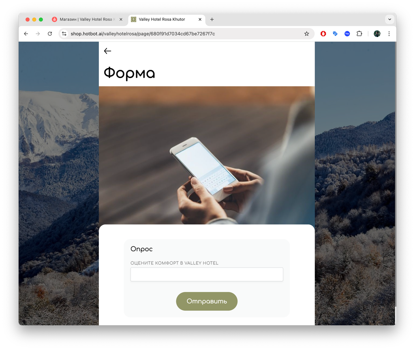Open the red Opera extension icon
Viewport: 415px width, 350px height.
[x=323, y=34]
